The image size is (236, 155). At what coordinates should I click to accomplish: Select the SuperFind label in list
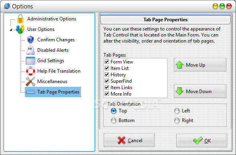[121, 81]
